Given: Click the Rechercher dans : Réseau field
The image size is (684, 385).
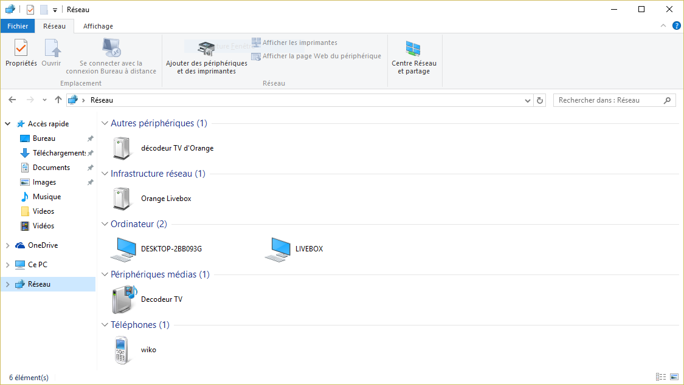Looking at the screenshot, I should (x=614, y=100).
